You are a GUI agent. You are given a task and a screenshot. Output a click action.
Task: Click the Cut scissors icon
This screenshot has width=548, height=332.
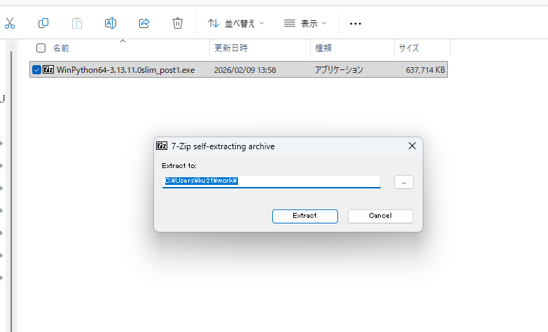10,23
